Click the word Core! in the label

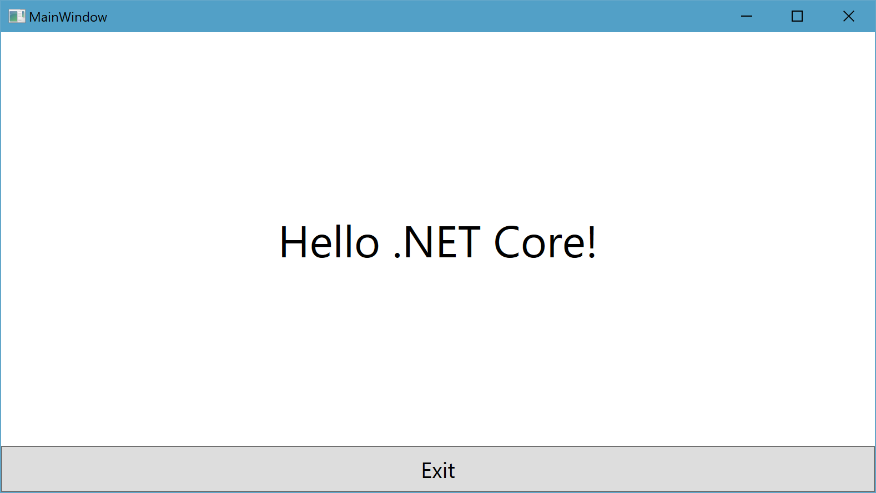pos(545,242)
